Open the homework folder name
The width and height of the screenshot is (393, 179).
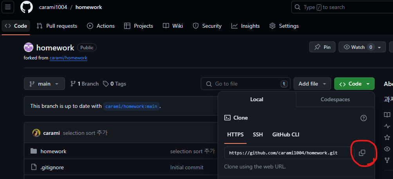coord(53,152)
